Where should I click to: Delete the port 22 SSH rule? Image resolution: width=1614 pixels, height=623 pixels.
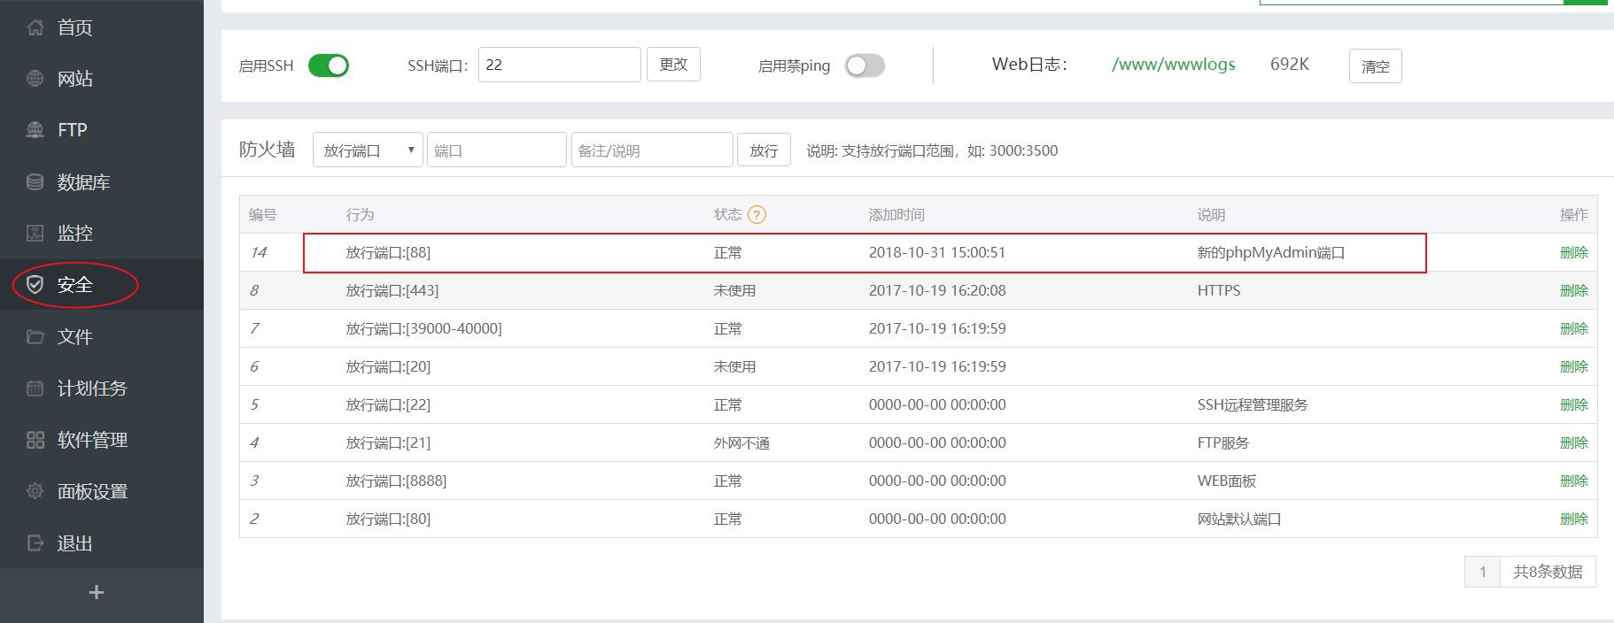(x=1574, y=404)
